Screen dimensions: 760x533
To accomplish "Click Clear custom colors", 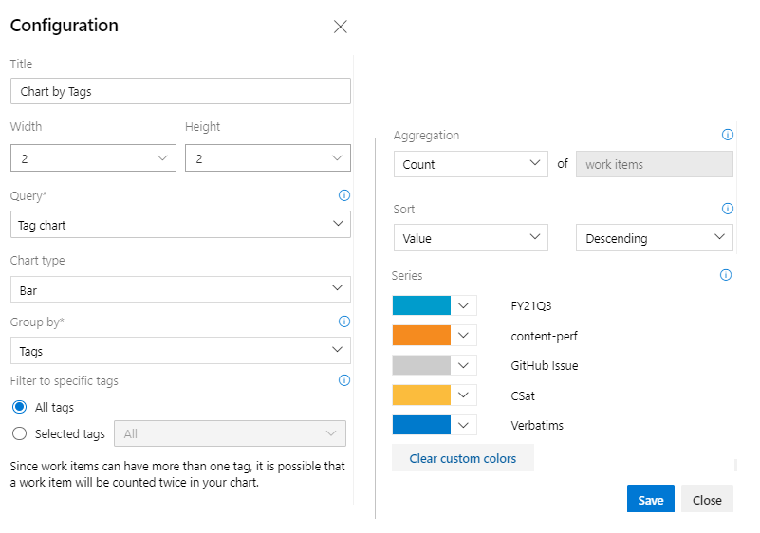I will pos(463,458).
